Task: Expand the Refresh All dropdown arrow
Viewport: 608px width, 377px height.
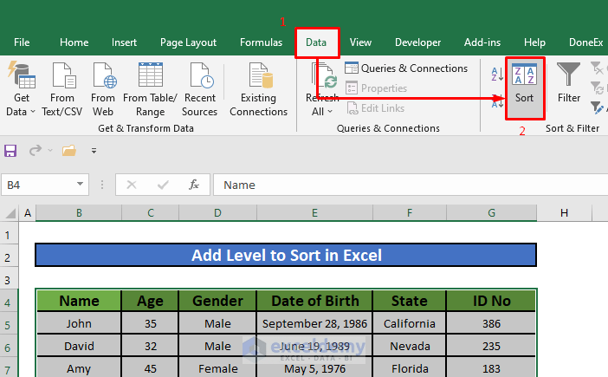Action: 330,112
